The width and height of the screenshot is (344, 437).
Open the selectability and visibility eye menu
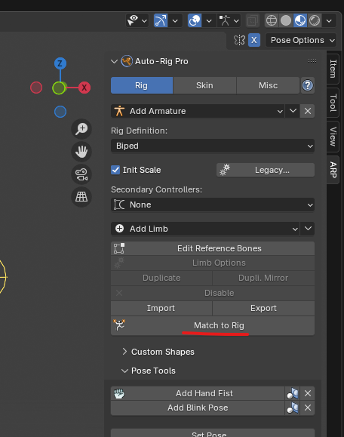pyautogui.click(x=137, y=20)
